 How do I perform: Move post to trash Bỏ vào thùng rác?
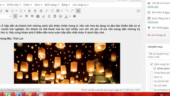point(157,35)
